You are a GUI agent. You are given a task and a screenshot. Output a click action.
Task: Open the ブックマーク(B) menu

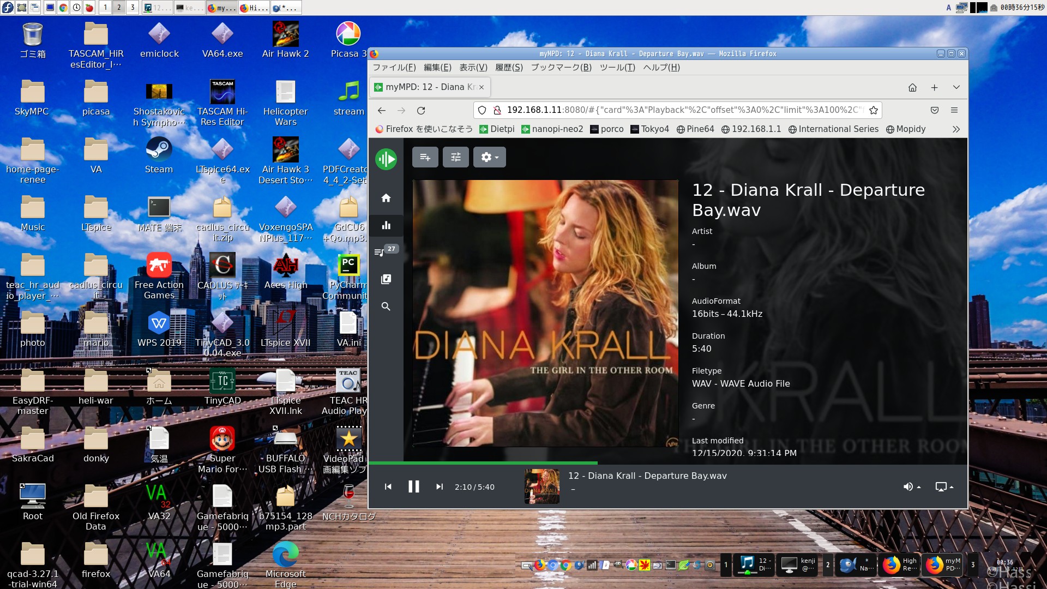click(561, 68)
